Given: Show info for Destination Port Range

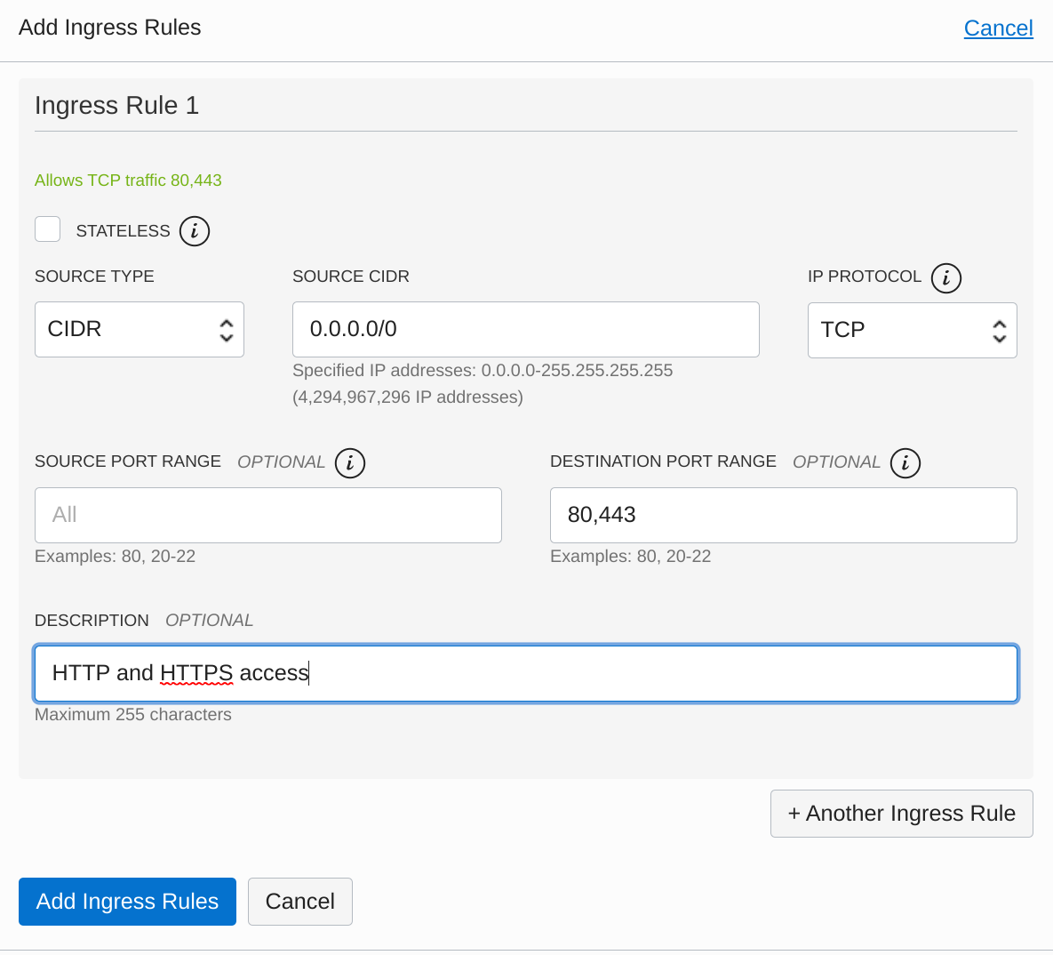Looking at the screenshot, I should (905, 462).
